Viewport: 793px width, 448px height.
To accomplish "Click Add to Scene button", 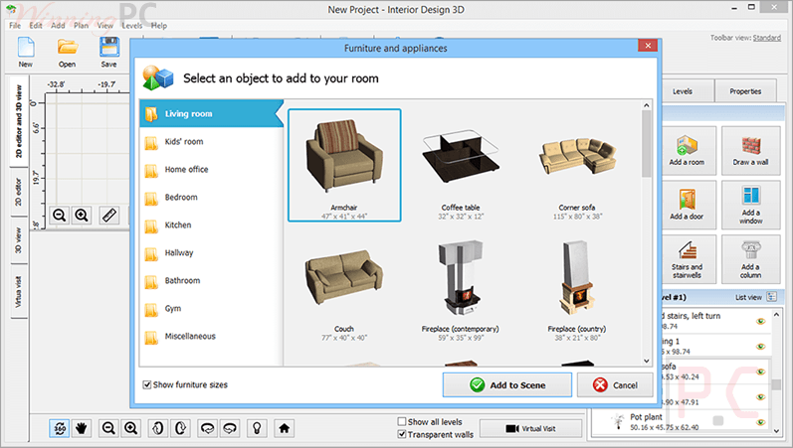I will (507, 385).
